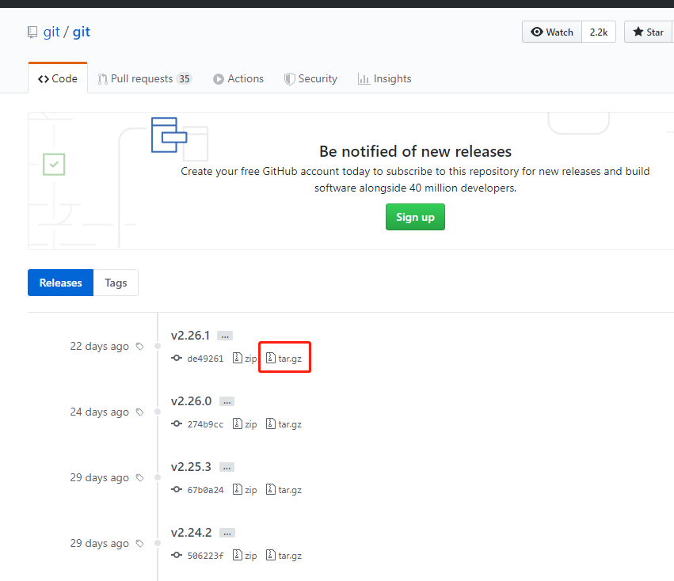Download the tar.gz for v2.26.0

point(284,423)
